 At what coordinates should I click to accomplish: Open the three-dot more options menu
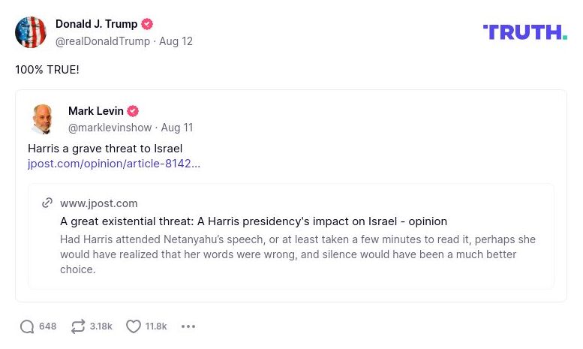[188, 326]
